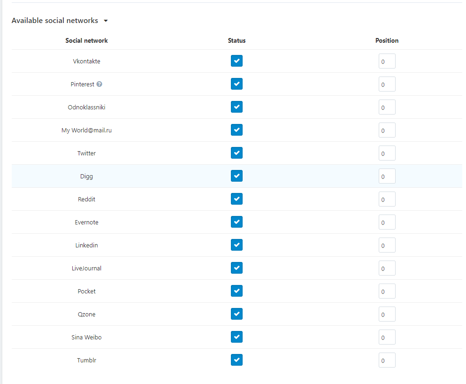Toggle the Sina Weibo status checkbox
This screenshot has height=384, width=466.
coord(237,337)
